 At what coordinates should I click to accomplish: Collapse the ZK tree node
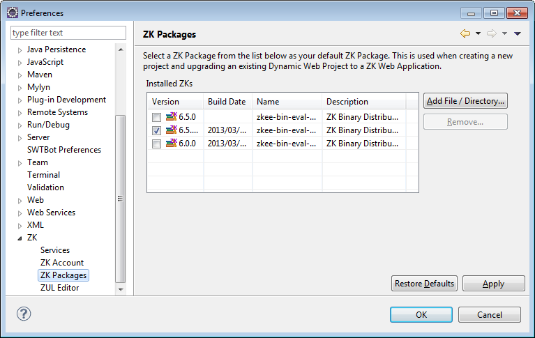point(20,238)
